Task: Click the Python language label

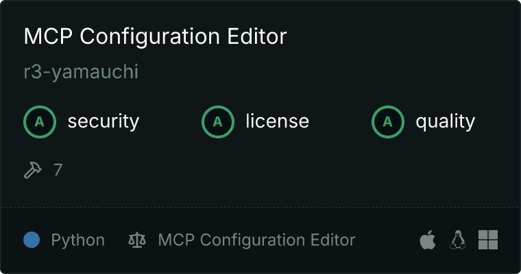Action: 77,240
